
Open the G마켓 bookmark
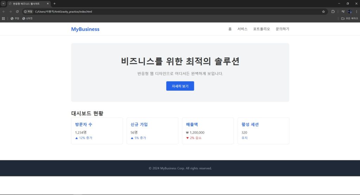(27, 19)
